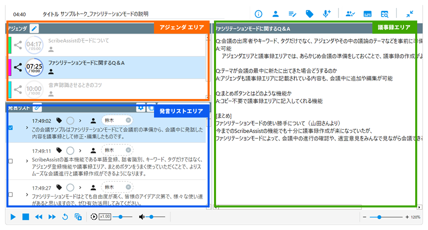
Task: Click share icon for ScribeAssistのモードについて
Action: (18, 45)
